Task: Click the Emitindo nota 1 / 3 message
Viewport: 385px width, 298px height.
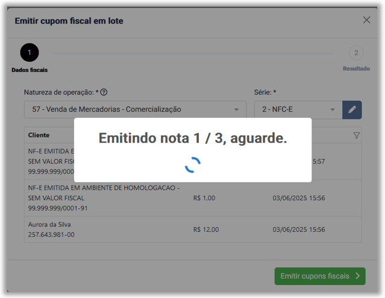Action: point(192,138)
